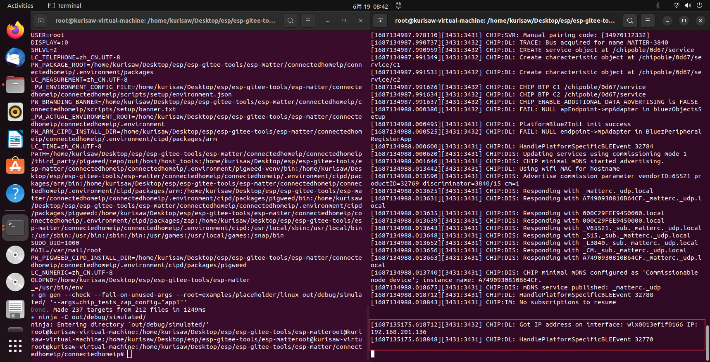Open the Files manager in dock
Image resolution: width=710 pixels, height=362 pixels.
pyautogui.click(x=15, y=85)
